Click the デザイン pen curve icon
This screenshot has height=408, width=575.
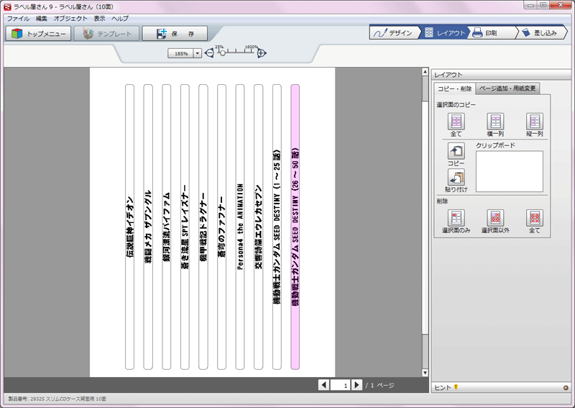pos(380,32)
